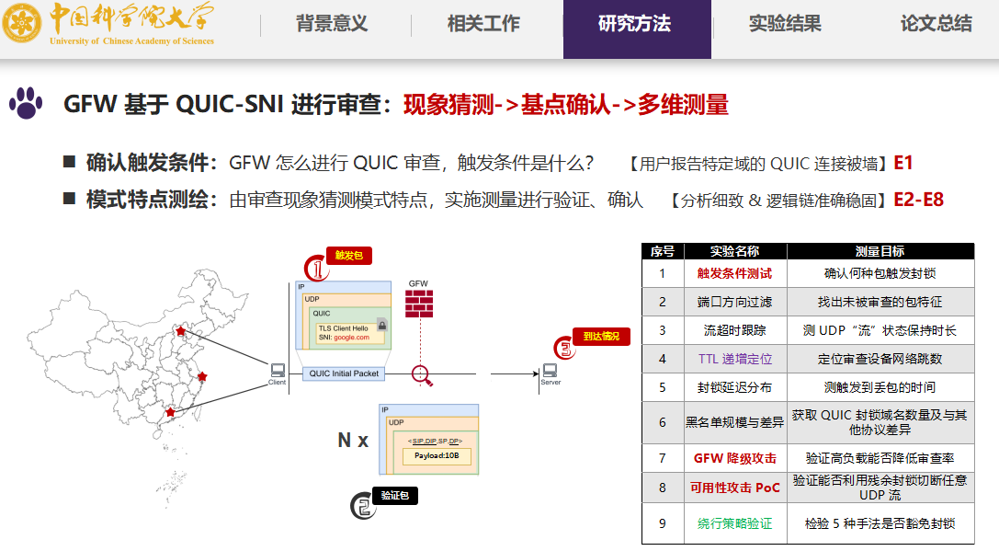
Task: Click the red E2-E8 marker text
Action: 919,200
